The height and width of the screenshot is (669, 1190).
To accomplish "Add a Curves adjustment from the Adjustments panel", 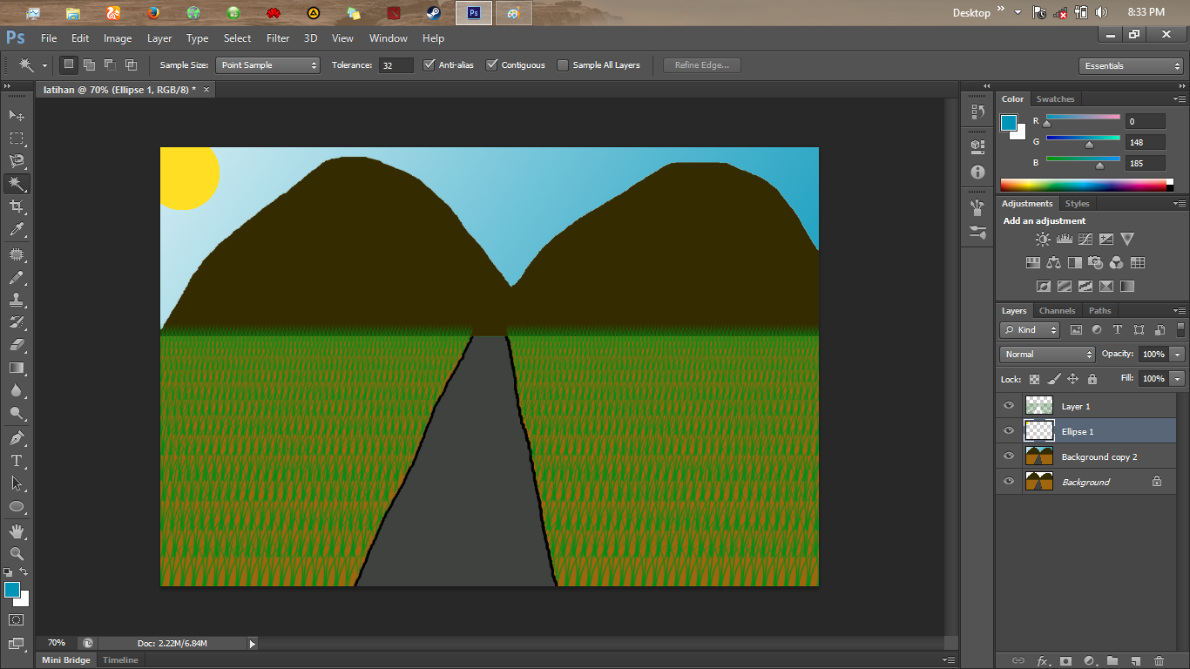I will click(1085, 239).
